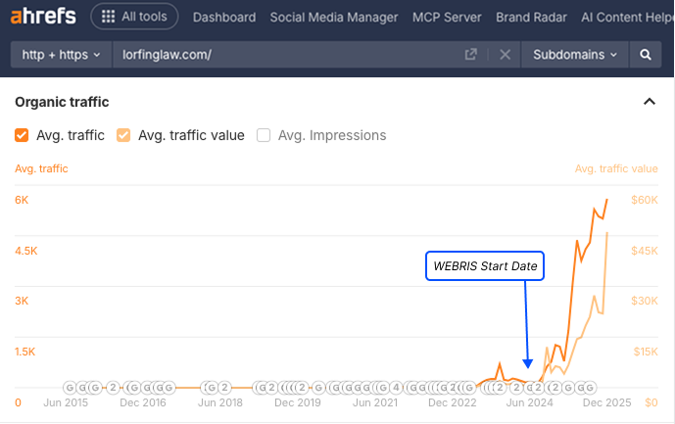Image resolution: width=675 pixels, height=424 pixels.
Task: Click the lorfinglaw.com URL input field
Action: coord(284,55)
